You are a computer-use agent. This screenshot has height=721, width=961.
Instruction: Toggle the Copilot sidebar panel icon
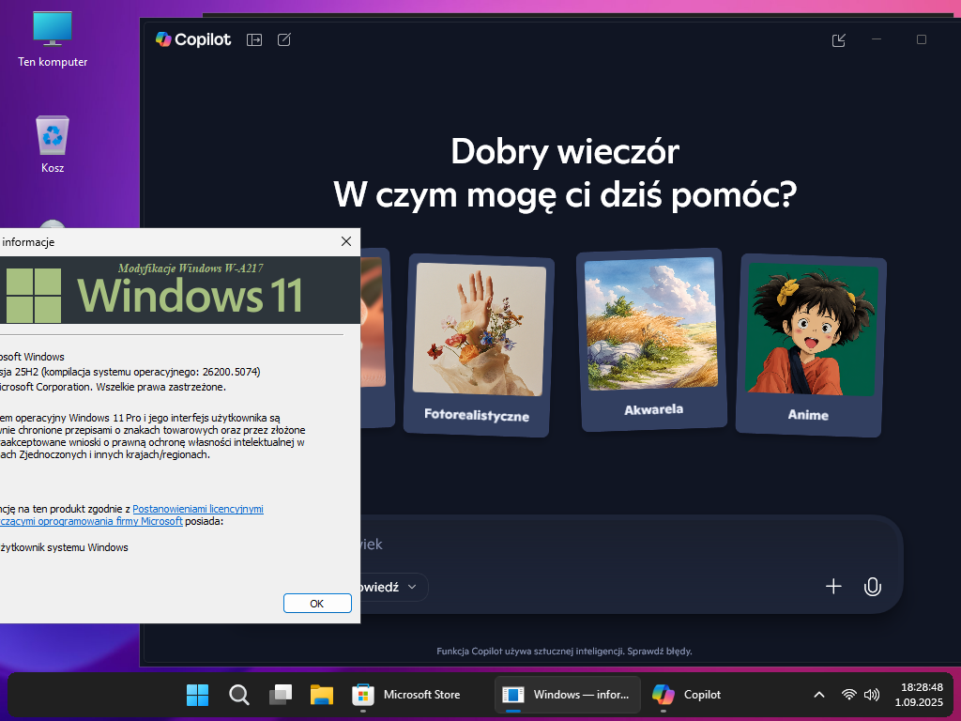253,39
